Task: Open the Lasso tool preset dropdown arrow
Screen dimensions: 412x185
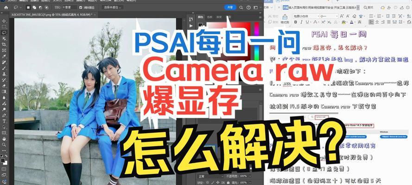Action: (x=20, y=7)
